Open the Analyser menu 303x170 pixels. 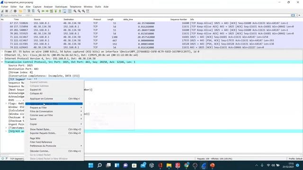tap(48, 7)
